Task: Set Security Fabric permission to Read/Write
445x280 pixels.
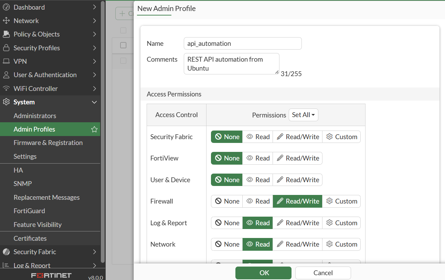Action: click(x=298, y=137)
